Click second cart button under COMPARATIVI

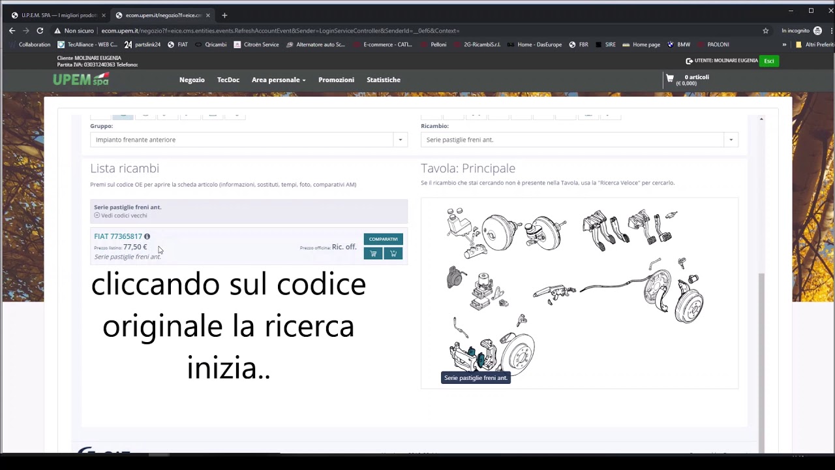tap(393, 253)
